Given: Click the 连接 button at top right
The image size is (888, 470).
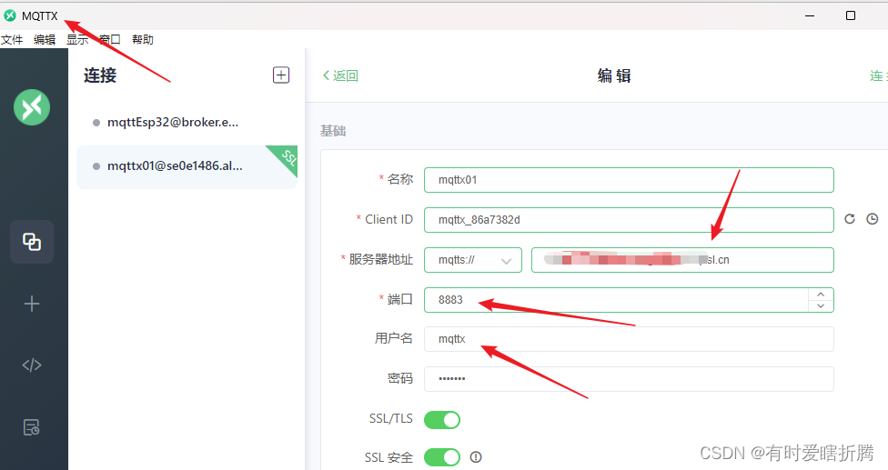Looking at the screenshot, I should 878,75.
